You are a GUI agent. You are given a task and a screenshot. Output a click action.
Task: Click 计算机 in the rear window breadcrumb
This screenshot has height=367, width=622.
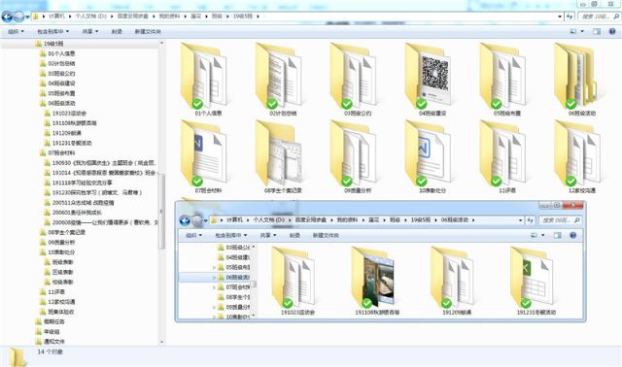(x=56, y=17)
